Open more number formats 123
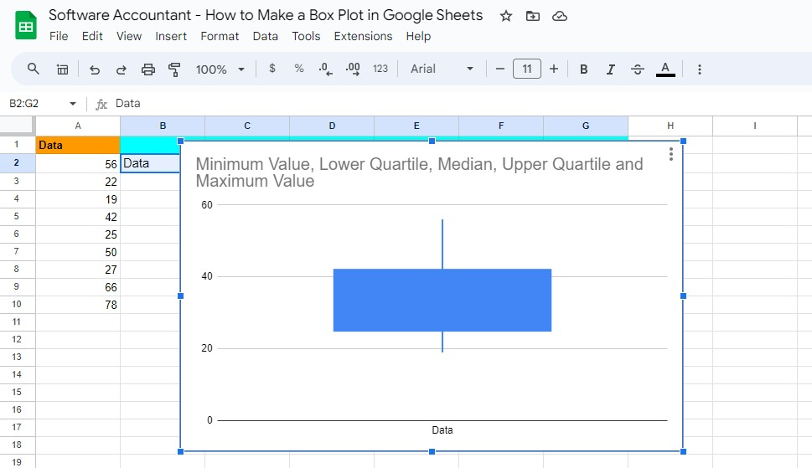 (380, 69)
